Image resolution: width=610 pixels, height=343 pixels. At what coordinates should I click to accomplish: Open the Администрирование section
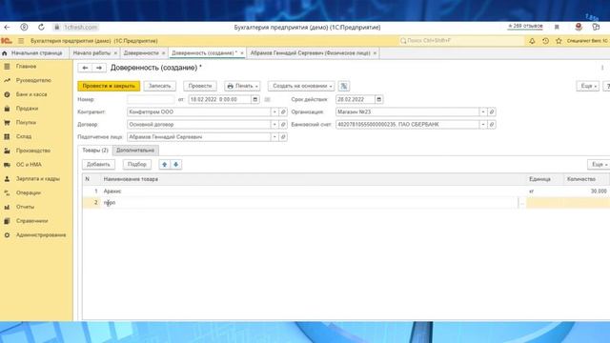[41, 235]
